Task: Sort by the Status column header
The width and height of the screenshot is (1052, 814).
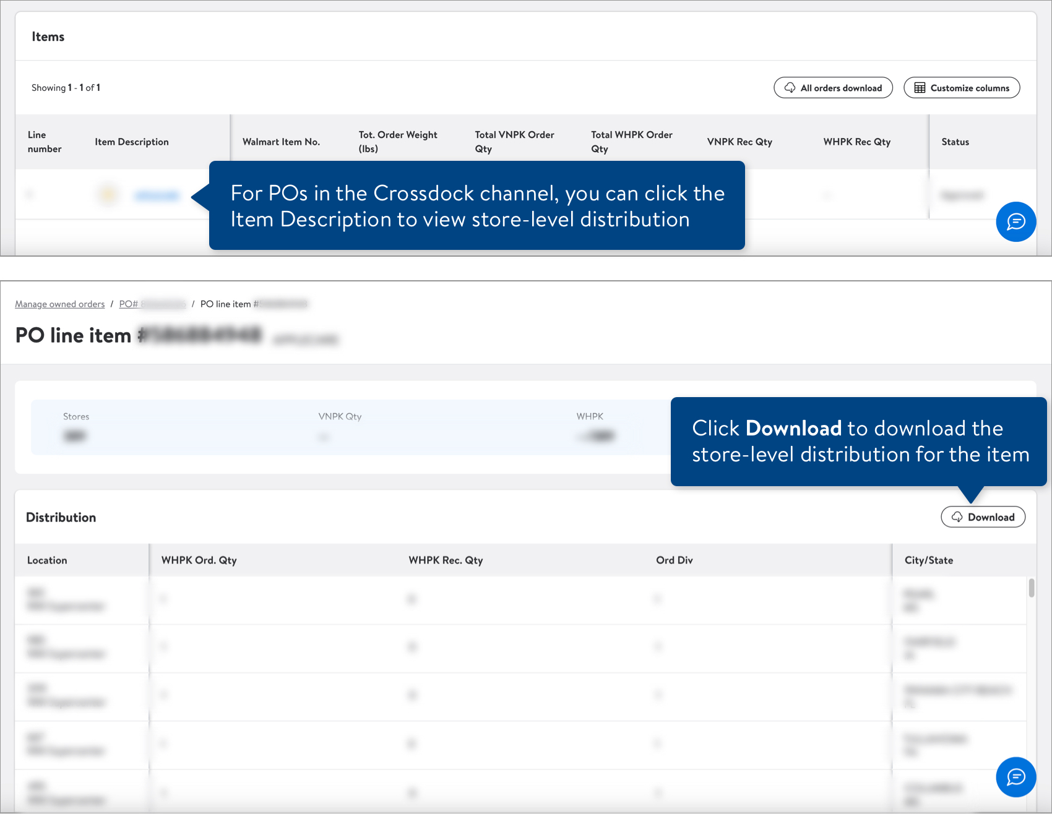Action: point(955,142)
